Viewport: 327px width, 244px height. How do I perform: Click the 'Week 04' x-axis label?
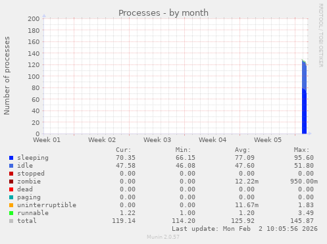click(213, 140)
